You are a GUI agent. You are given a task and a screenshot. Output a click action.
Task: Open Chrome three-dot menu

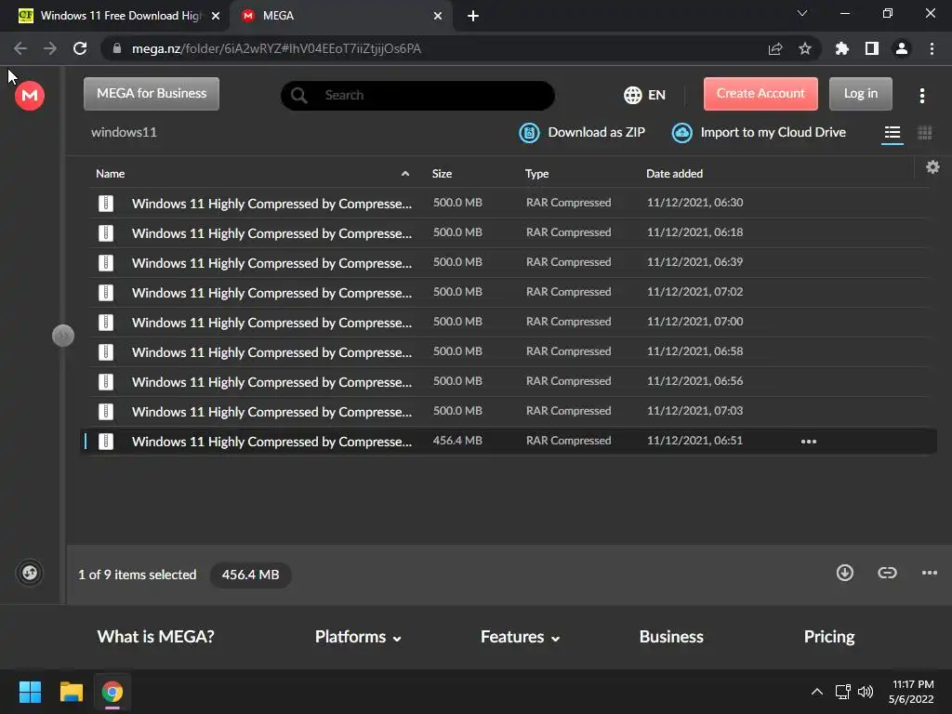(932, 48)
